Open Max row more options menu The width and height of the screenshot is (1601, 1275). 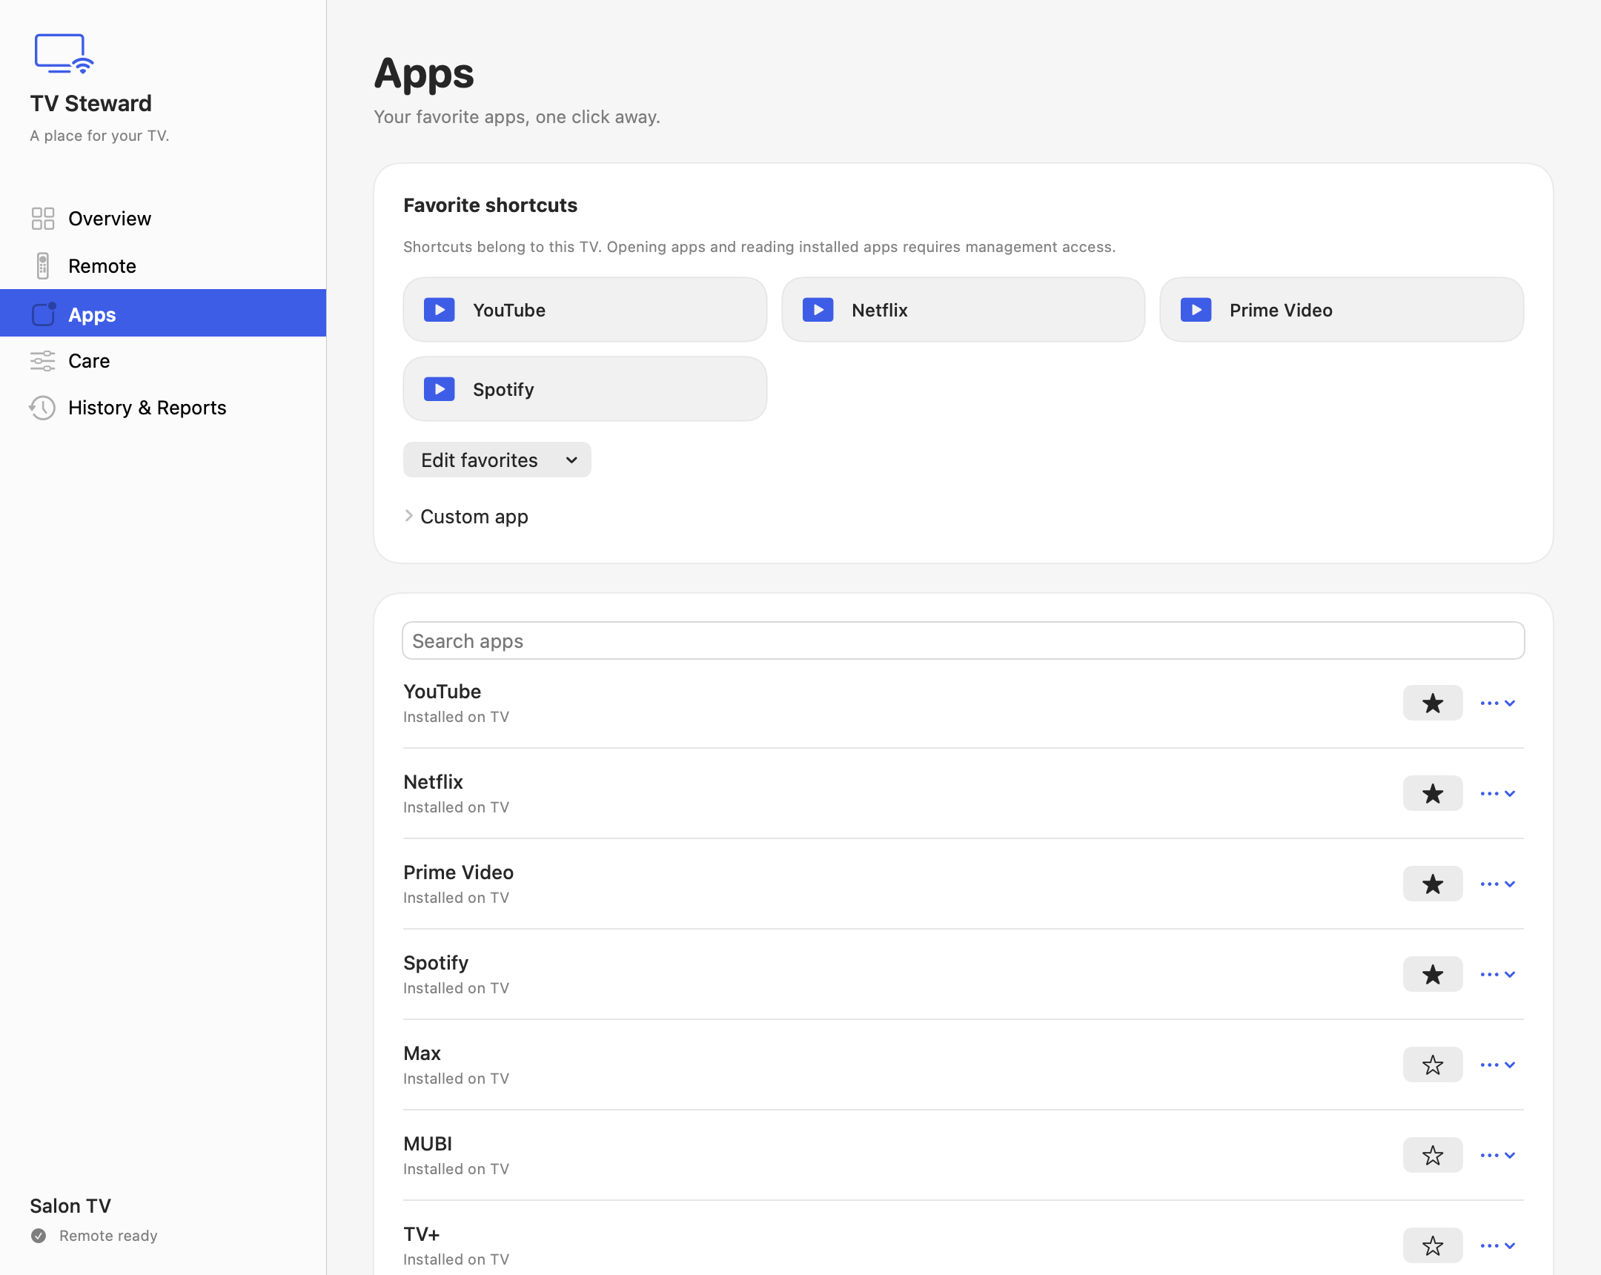(1497, 1065)
